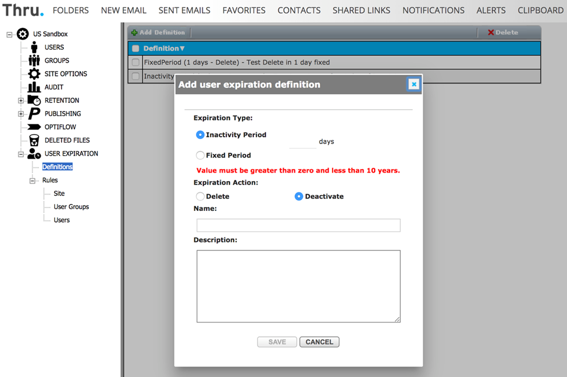Expand the Retention tree node

(21, 100)
